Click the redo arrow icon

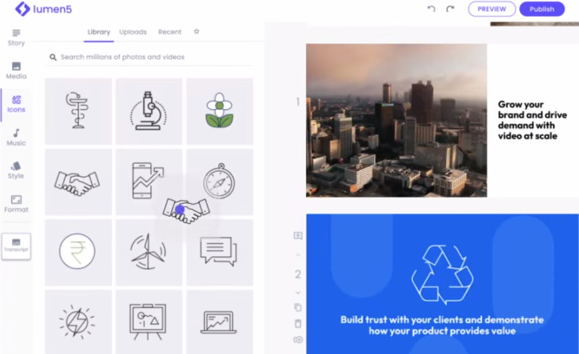[450, 9]
